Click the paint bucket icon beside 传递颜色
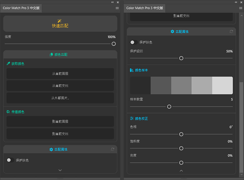The image size is (244, 180). coord(8,112)
